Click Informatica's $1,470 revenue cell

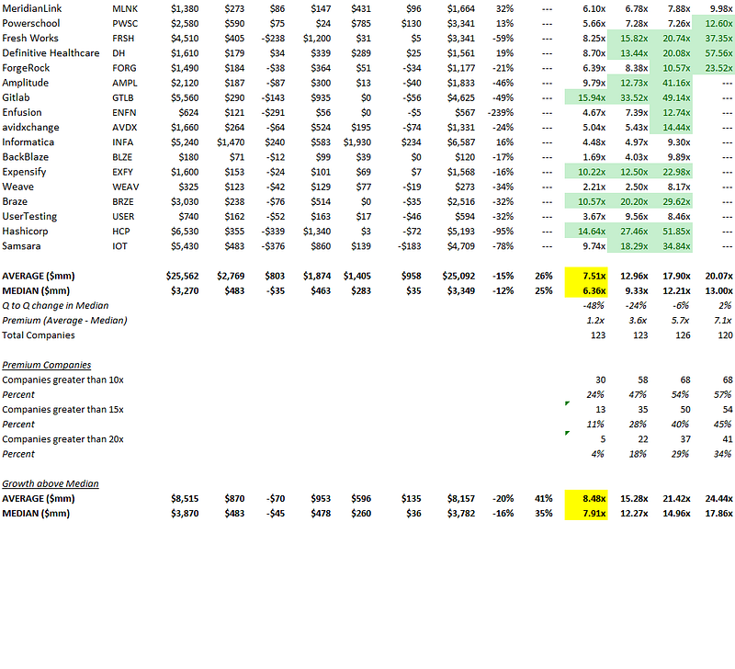231,142
